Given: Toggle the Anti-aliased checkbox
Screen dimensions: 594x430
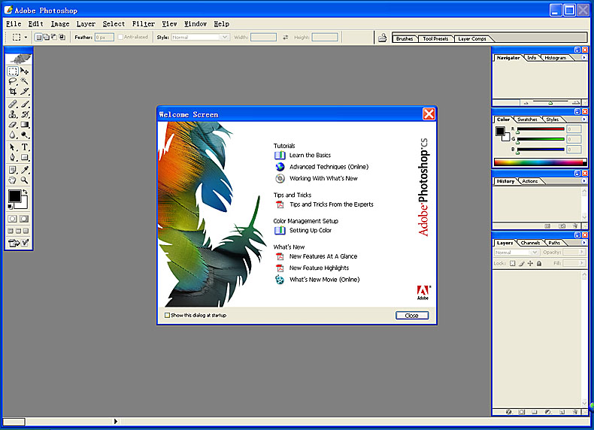Looking at the screenshot, I should click(121, 37).
